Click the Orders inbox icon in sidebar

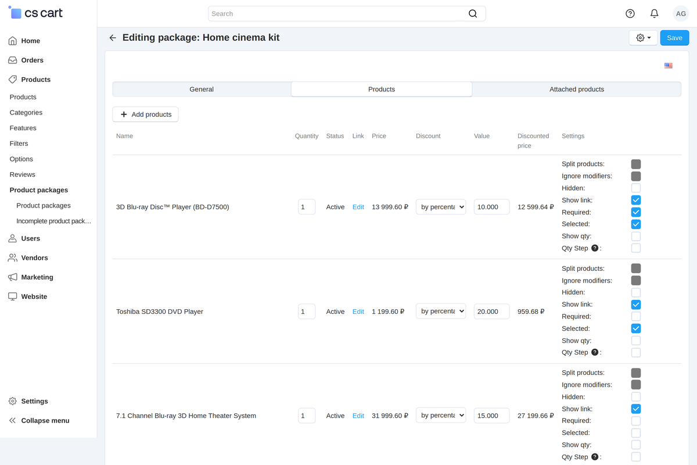tap(12, 60)
